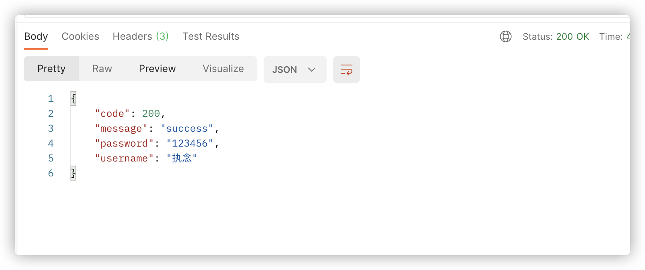Click the "success" message value
645x270 pixels.
coord(187,128)
